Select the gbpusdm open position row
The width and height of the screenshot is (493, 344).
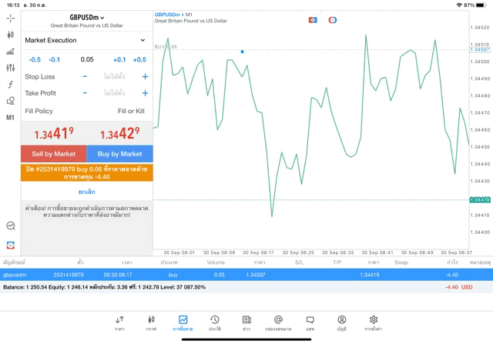coord(246,275)
